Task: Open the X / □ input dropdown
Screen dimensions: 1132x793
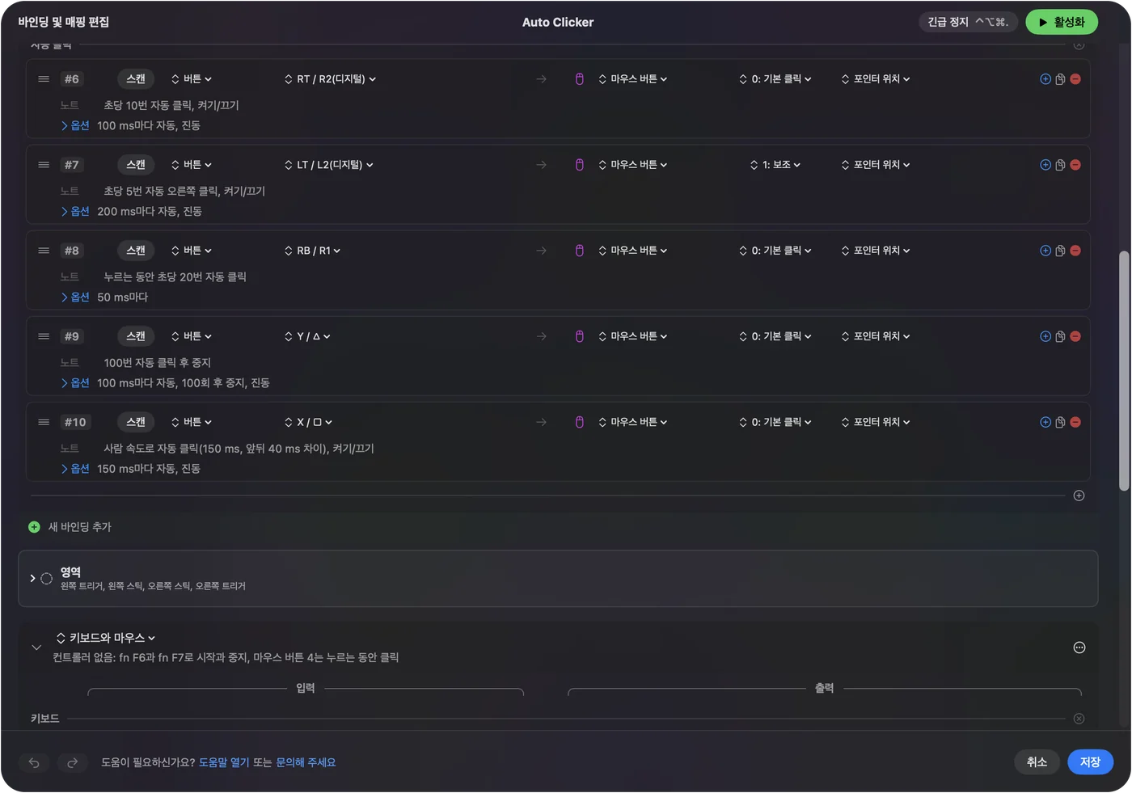Action: pos(308,422)
